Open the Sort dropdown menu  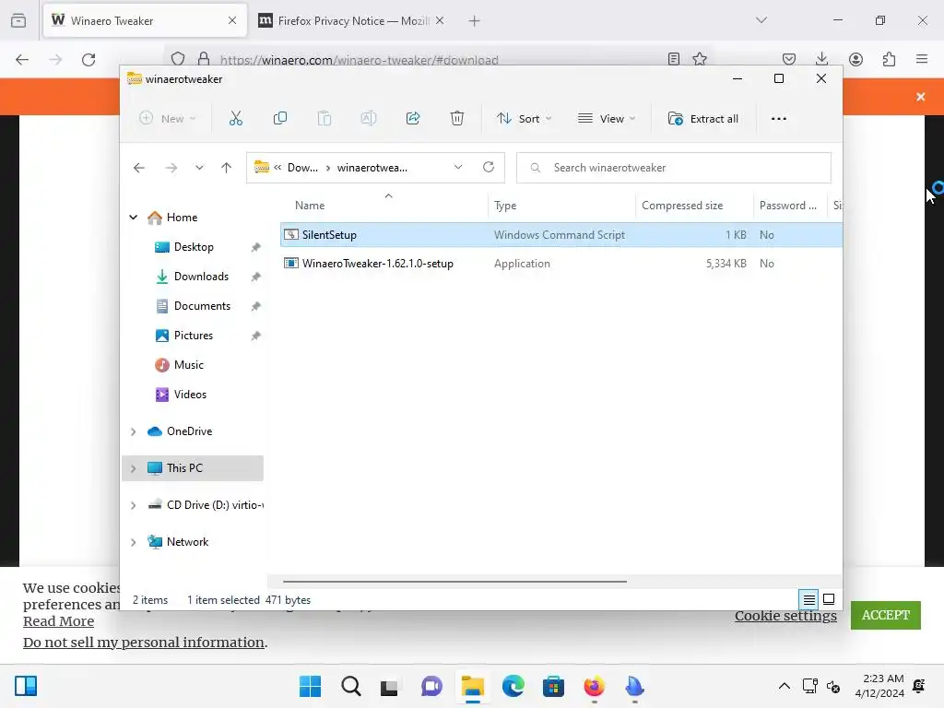click(x=524, y=119)
